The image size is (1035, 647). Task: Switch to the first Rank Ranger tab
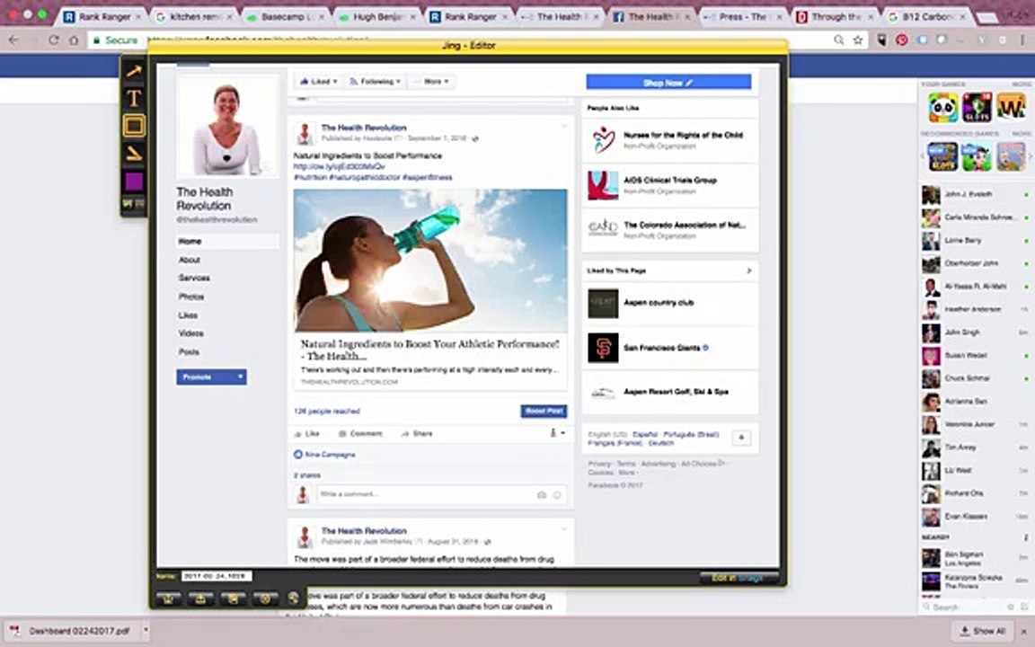pos(103,16)
